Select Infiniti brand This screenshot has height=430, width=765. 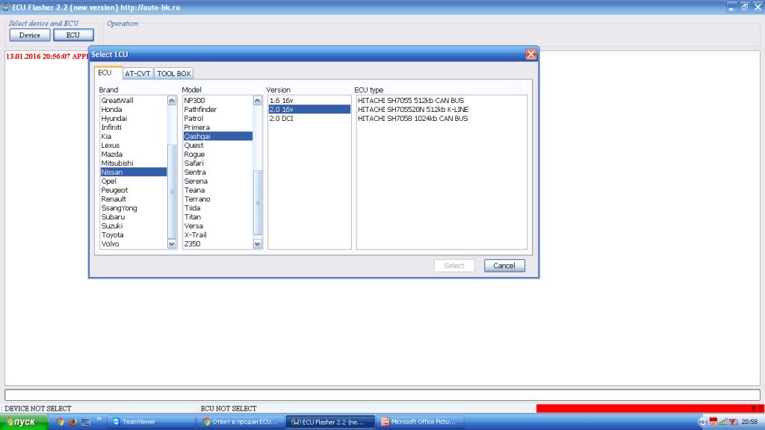point(133,127)
